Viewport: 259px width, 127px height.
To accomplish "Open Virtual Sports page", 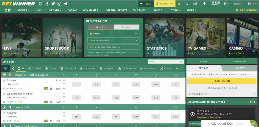I will pos(117,10).
